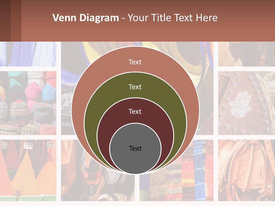
Task: Click the spice cones photo
Action: 28,170
